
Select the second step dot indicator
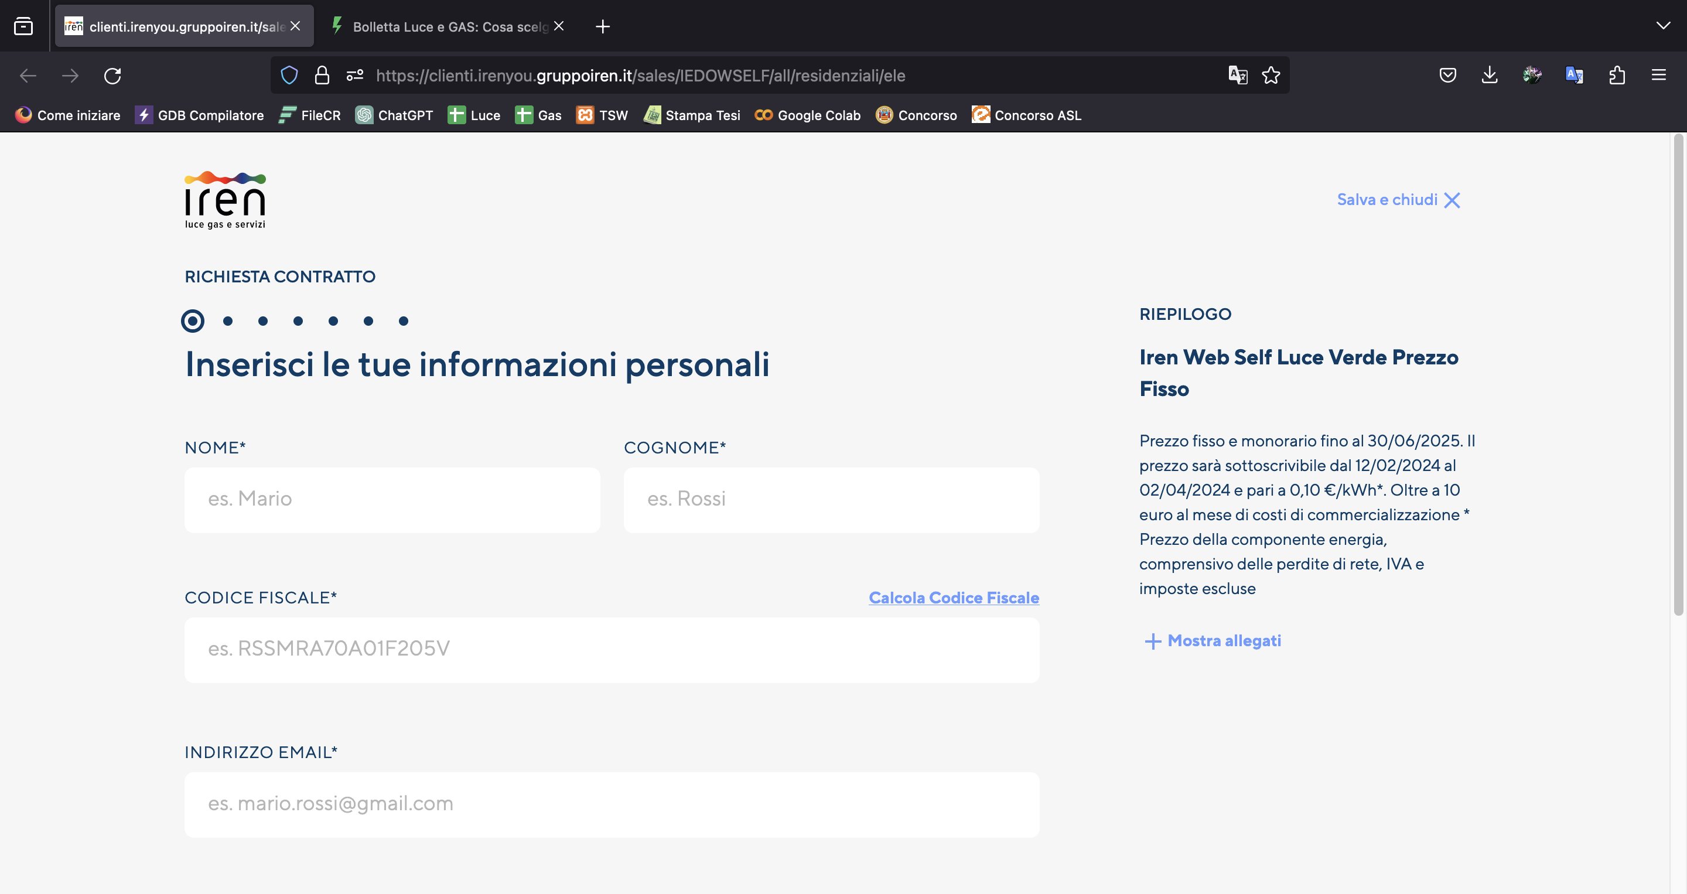[228, 321]
